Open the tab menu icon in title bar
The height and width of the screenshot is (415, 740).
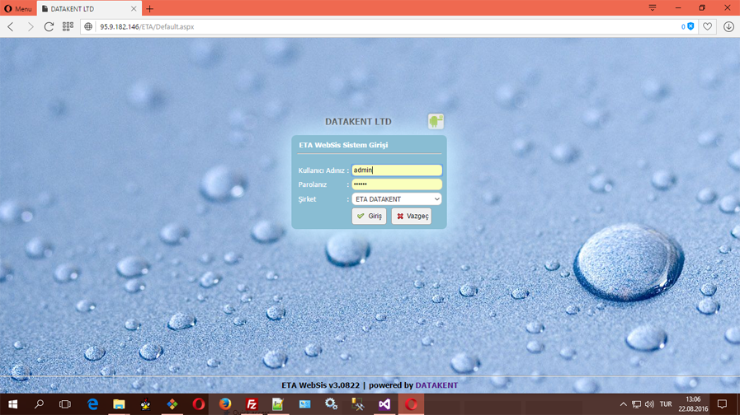coord(653,8)
